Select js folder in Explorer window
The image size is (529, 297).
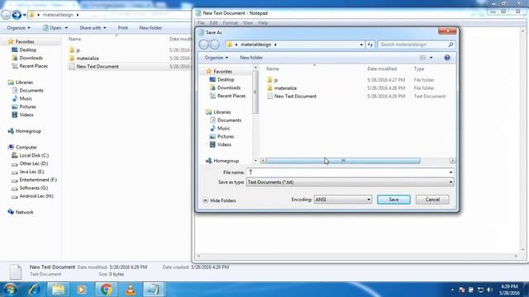click(78, 50)
